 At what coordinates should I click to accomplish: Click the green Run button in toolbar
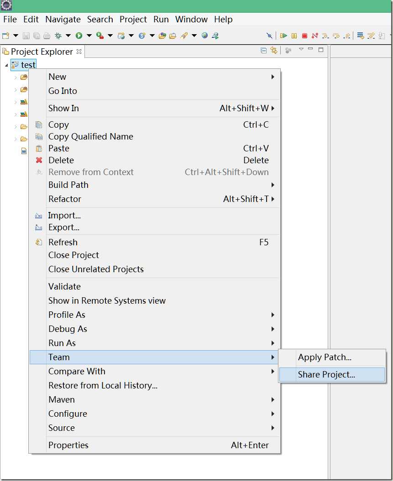[x=79, y=36]
